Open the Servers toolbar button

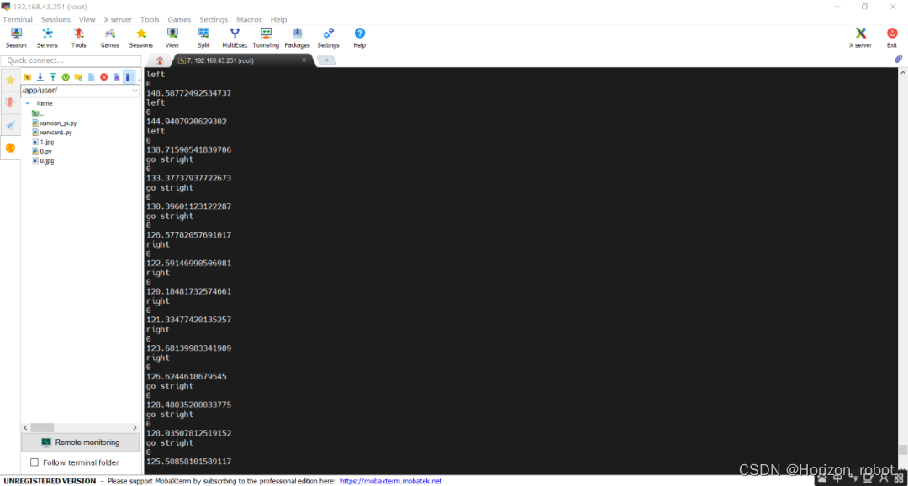pyautogui.click(x=47, y=38)
